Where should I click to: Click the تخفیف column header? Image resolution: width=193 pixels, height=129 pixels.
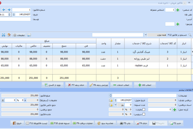47,46
